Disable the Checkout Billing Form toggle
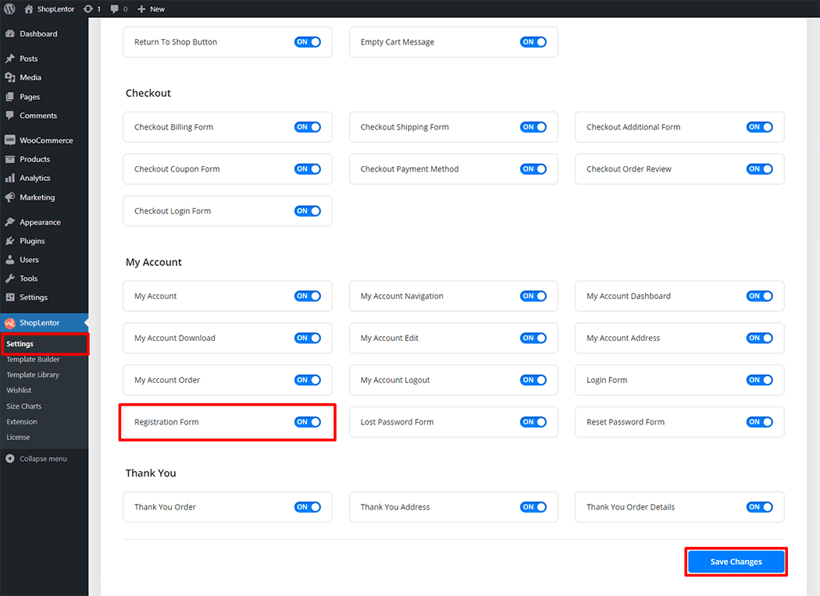This screenshot has height=596, width=820. pos(308,127)
